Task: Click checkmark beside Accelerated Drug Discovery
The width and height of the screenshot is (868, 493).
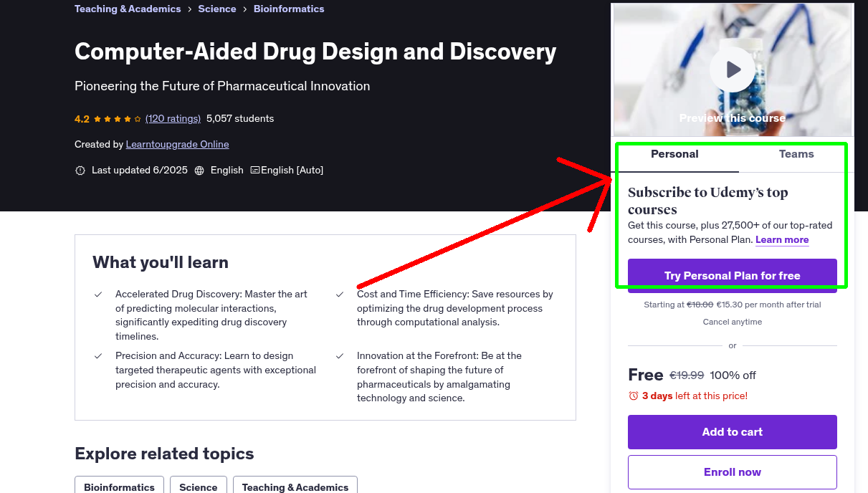Action: [98, 295]
